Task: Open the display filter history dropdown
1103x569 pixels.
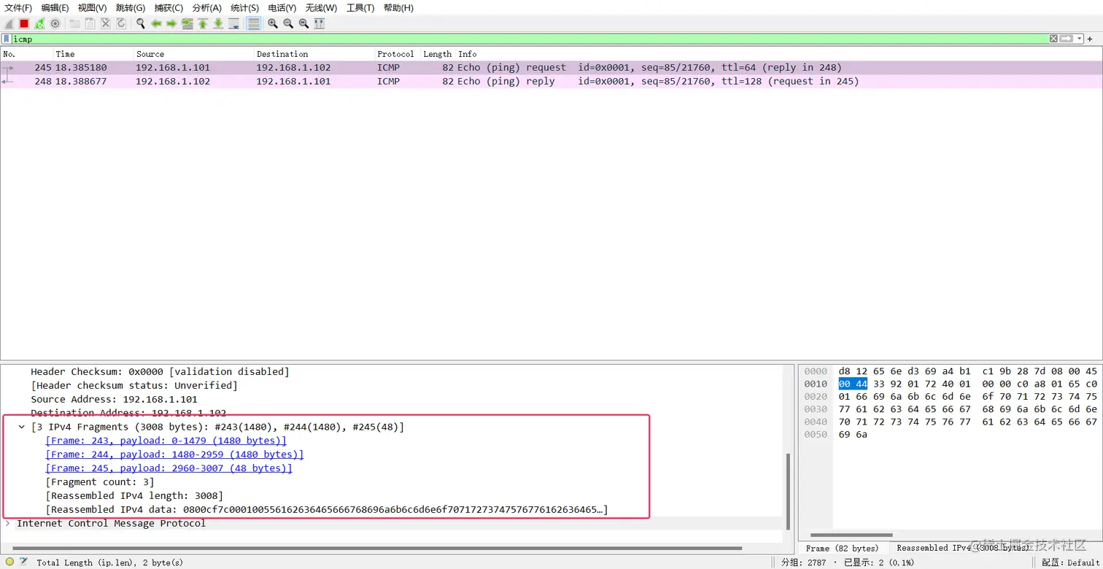Action: coord(1080,39)
